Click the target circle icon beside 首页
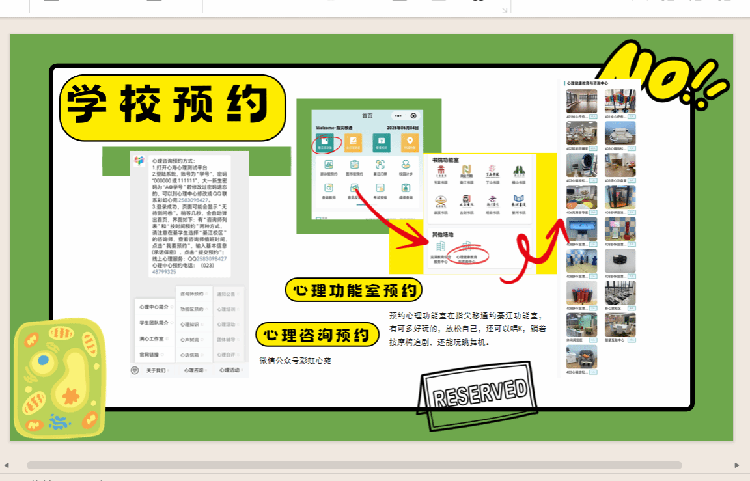This screenshot has height=481, width=750. pyautogui.click(x=413, y=115)
